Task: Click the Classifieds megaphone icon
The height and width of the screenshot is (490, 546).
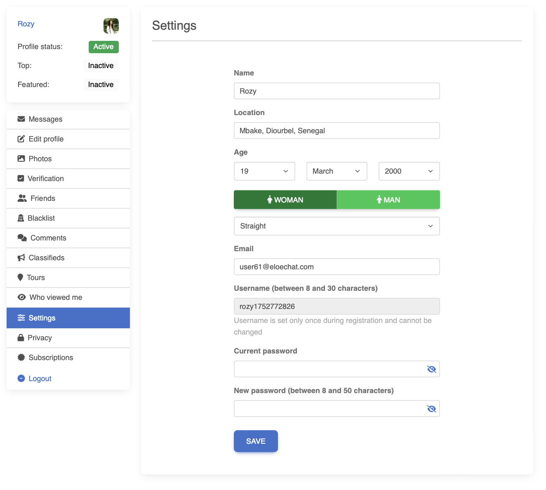Action: click(21, 258)
